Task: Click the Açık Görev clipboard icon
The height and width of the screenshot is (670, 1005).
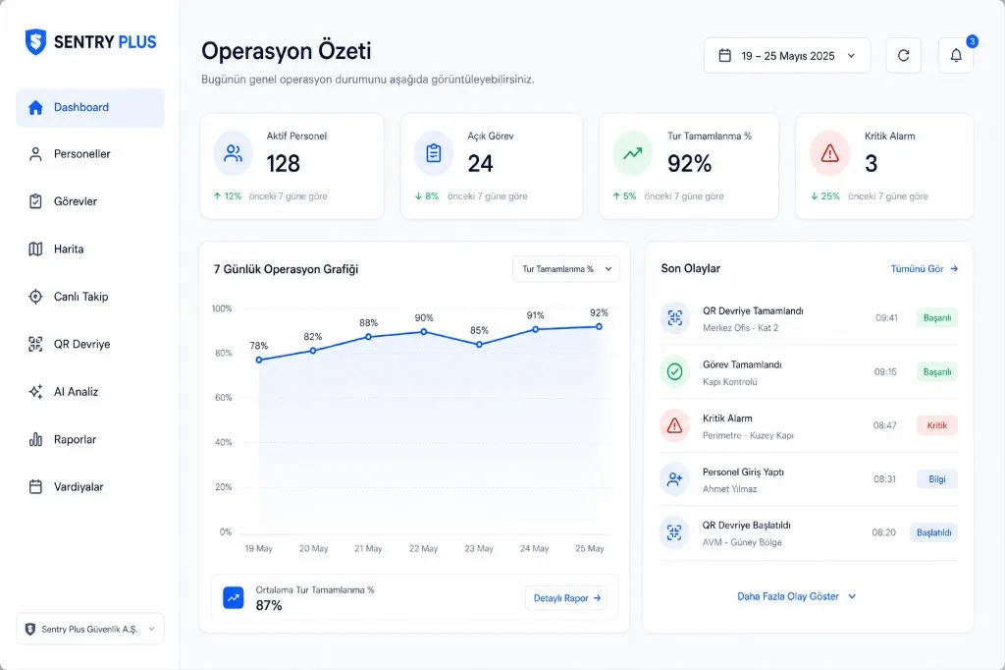Action: coord(434,153)
